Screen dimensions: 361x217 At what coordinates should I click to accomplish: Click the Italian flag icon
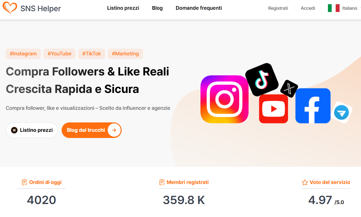click(334, 8)
